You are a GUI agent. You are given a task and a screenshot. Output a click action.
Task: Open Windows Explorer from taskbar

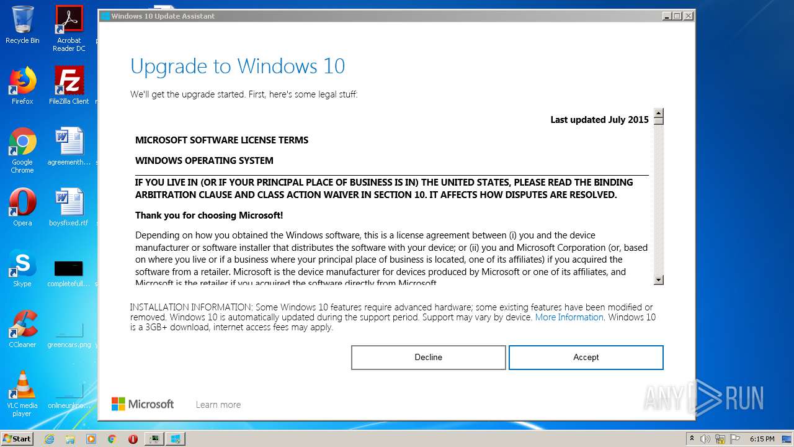[70, 439]
